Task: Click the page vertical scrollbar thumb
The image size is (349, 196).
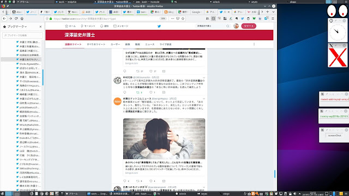Action: (x=275, y=174)
